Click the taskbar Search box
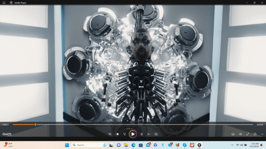The height and width of the screenshot is (149, 266). point(88,145)
